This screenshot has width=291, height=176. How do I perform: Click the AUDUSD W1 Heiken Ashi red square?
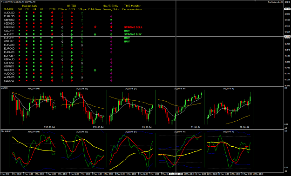(x=19, y=13)
